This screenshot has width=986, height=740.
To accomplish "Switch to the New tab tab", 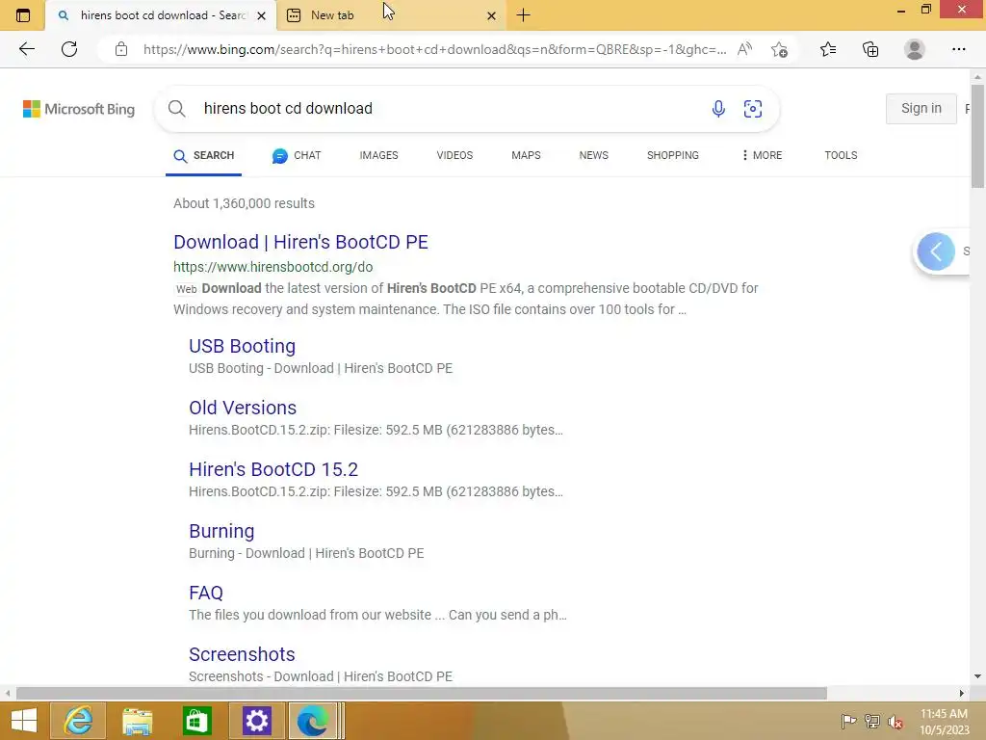I will [390, 15].
